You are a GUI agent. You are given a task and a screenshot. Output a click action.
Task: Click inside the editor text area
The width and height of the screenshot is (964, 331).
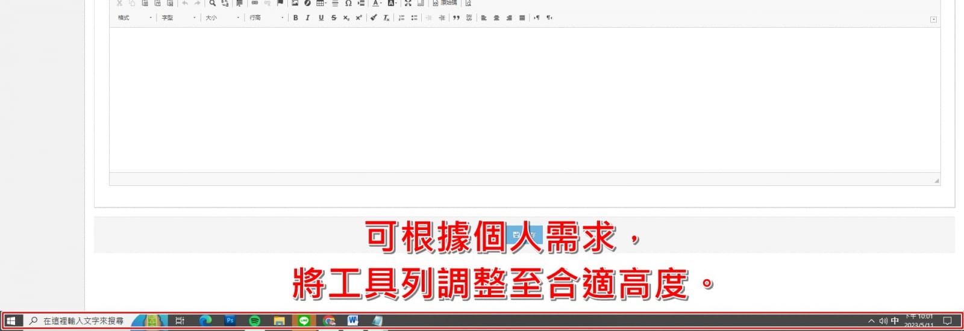(524, 100)
